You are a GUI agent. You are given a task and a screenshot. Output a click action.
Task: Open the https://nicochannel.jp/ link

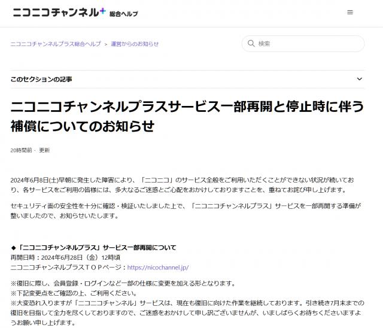[157, 267]
